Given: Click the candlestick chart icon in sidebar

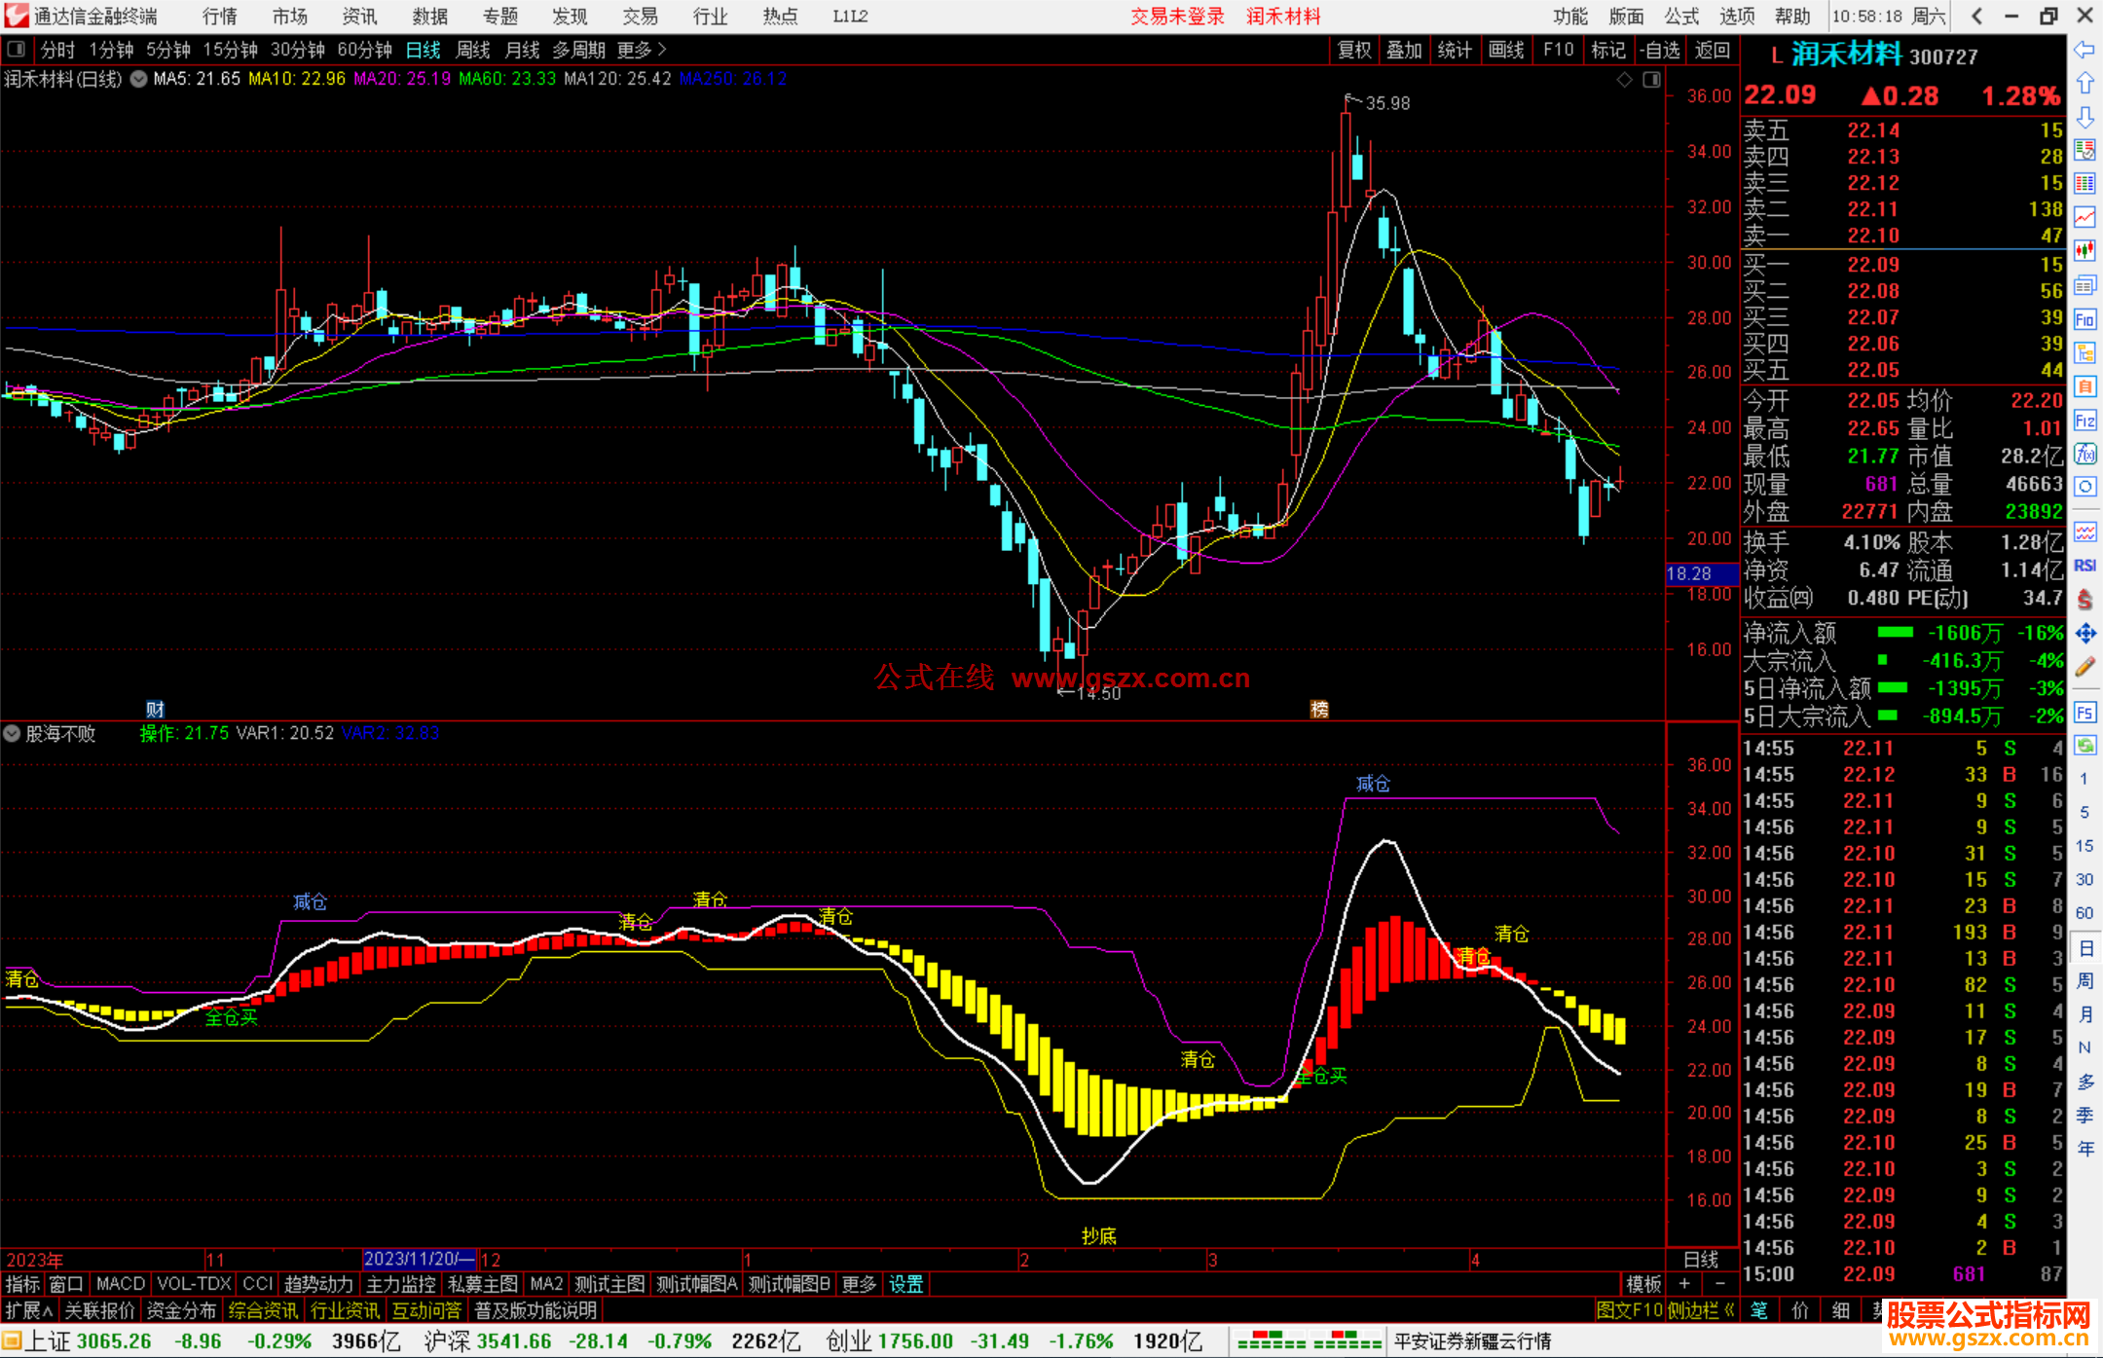Looking at the screenshot, I should coord(2085,251).
